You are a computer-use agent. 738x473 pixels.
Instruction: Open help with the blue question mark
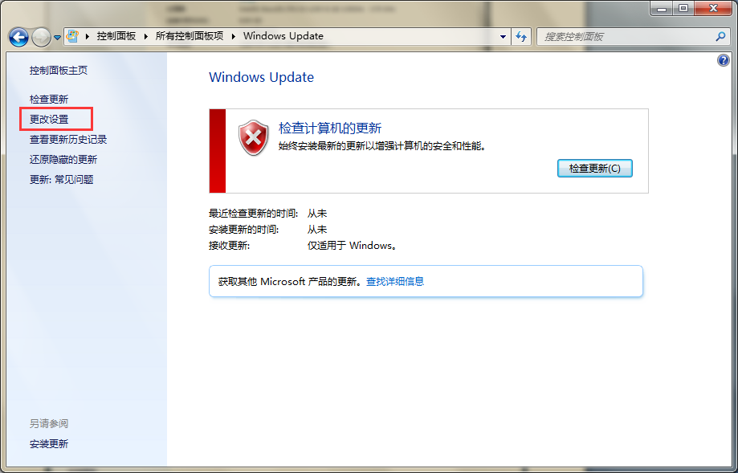[723, 60]
